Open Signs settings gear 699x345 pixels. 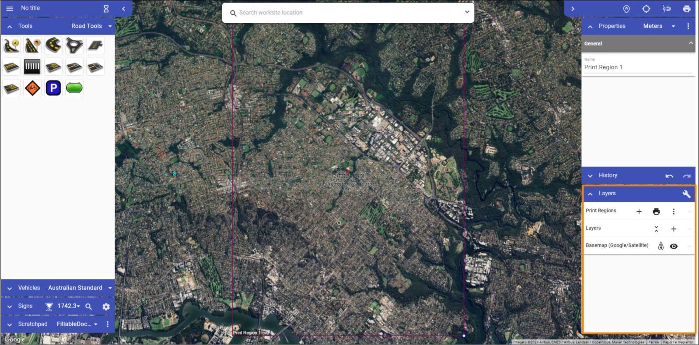click(106, 307)
